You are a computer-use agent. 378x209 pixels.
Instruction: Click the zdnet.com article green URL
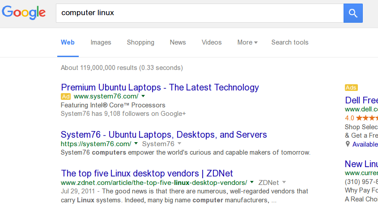tap(154, 183)
